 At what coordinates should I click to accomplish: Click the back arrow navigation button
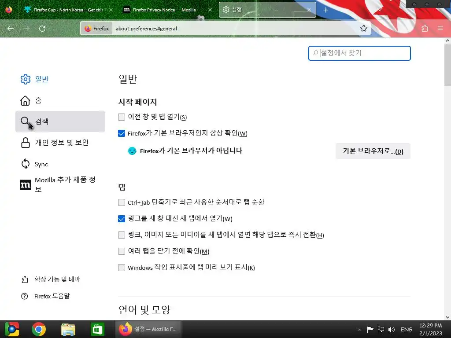[11, 29]
